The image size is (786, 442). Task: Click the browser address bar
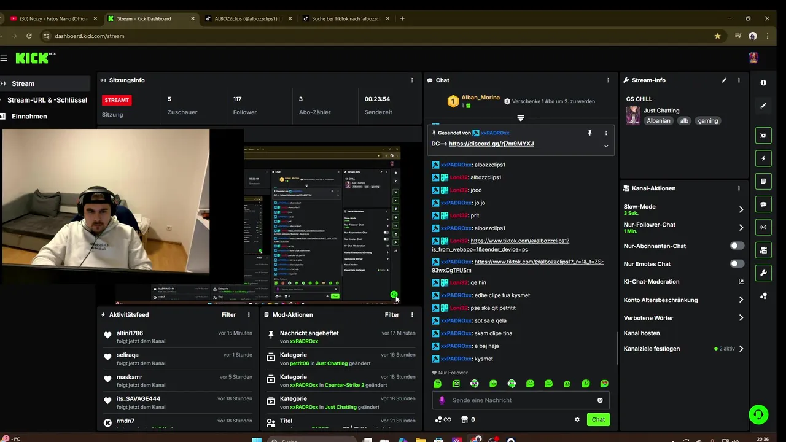(381, 36)
